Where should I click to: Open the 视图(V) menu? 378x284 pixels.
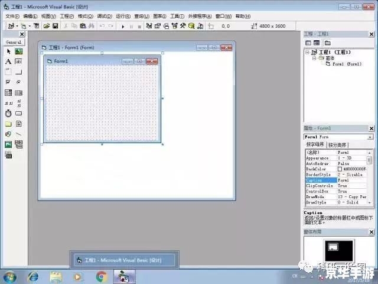click(x=48, y=16)
